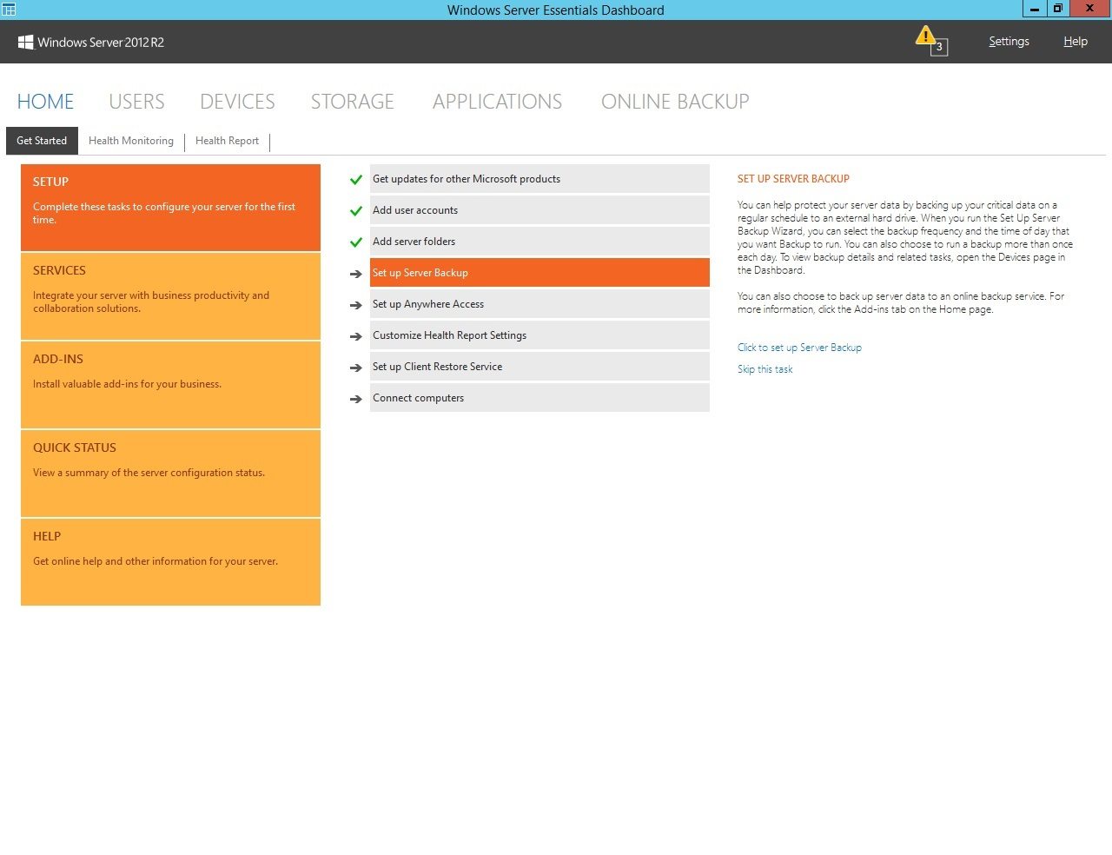Click the arrow icon beside Customize Health Report Settings
The image size is (1112, 855).
tap(355, 336)
